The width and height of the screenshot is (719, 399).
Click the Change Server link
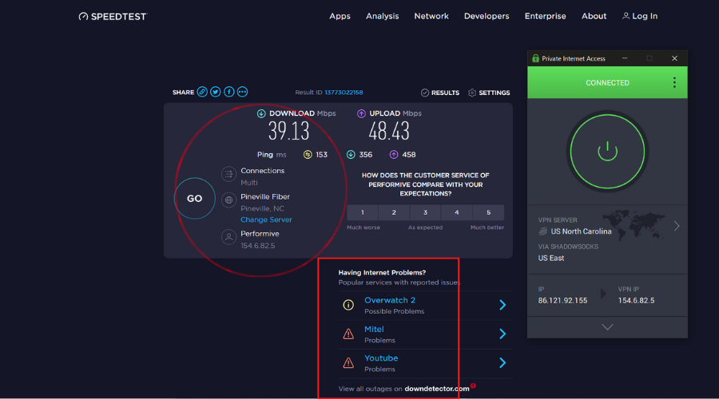coord(266,220)
